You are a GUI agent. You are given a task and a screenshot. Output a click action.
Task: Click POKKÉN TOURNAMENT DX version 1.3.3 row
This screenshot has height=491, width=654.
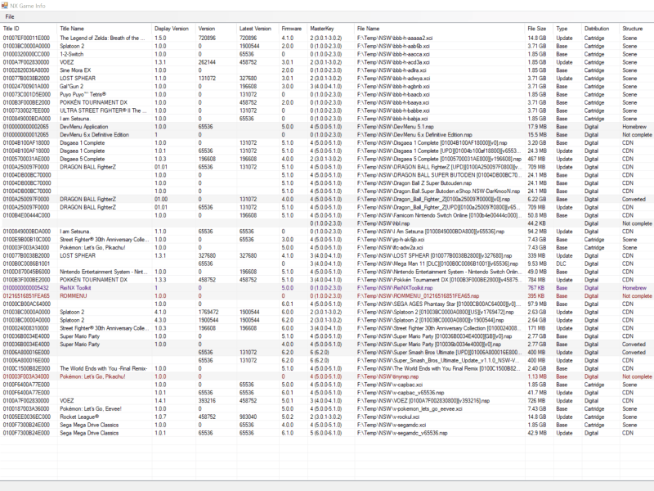[x=327, y=280]
